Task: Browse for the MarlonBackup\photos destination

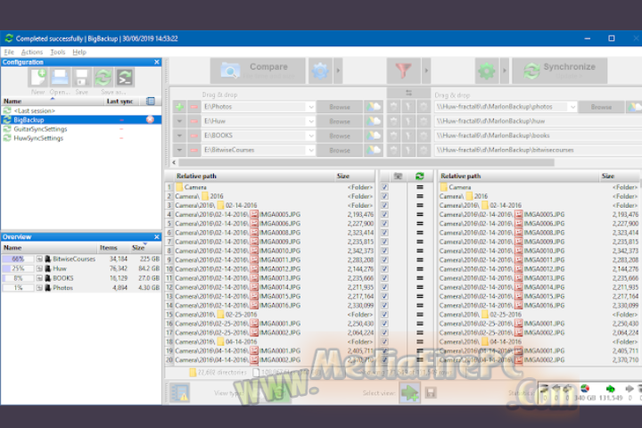Action: tap(601, 107)
